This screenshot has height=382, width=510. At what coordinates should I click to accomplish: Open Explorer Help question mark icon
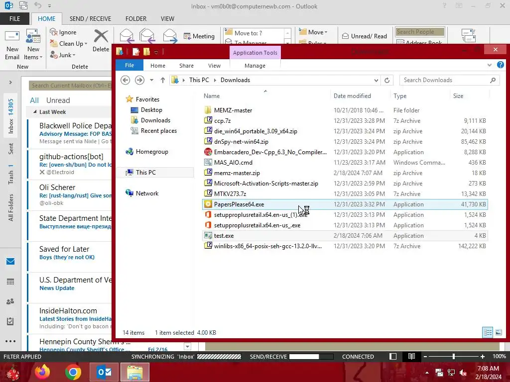[x=500, y=65]
